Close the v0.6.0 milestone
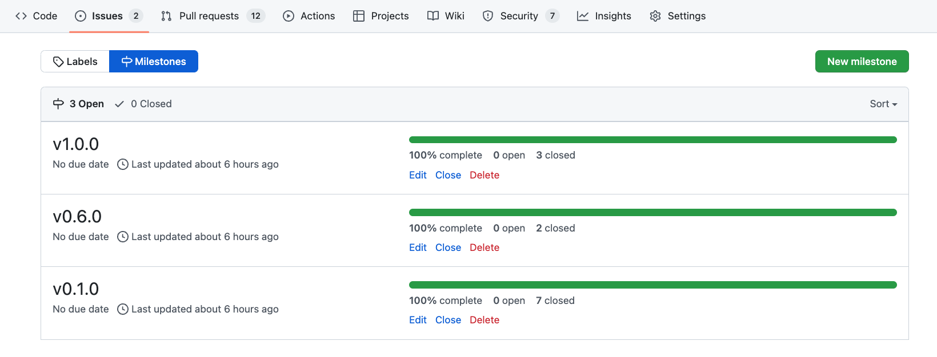Screen dimensions: 937x357 [448, 248]
